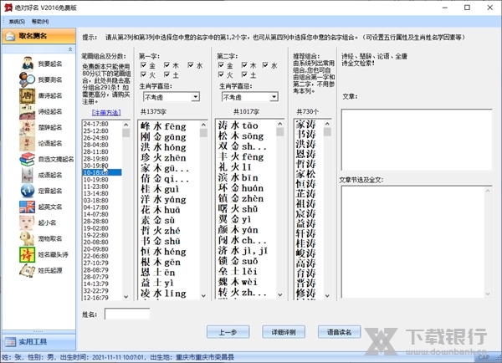Toggle 水 checkbox under 第二字
The height and width of the screenshot is (363, 502).
coord(265,65)
